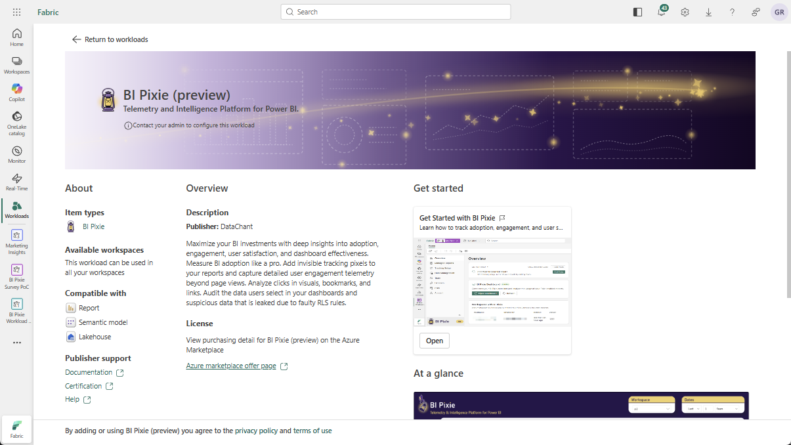Click the 'Lakehouse' label
Screen dimensions: 791x445
pyautogui.click(x=95, y=337)
